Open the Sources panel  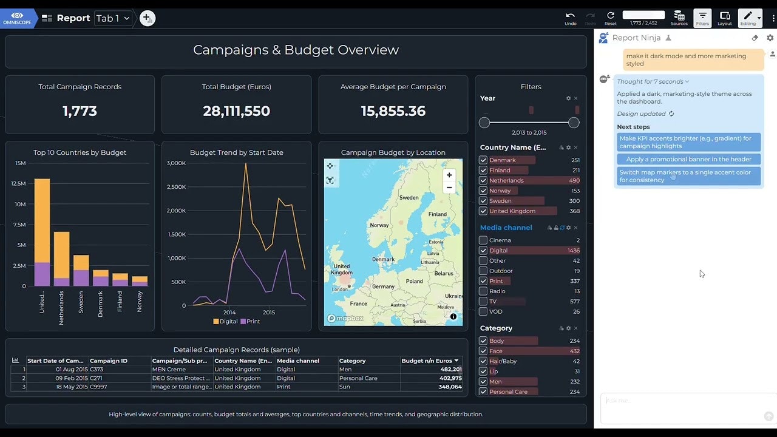point(679,18)
